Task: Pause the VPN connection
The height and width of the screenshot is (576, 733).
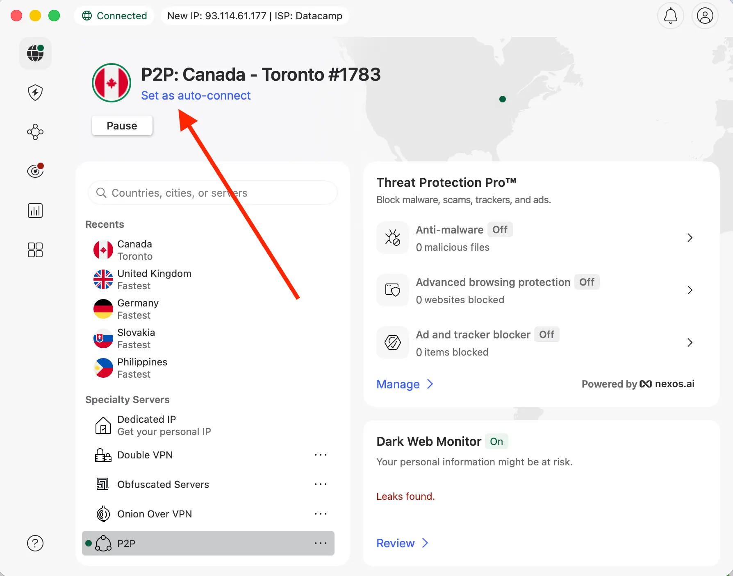Action: click(x=122, y=125)
